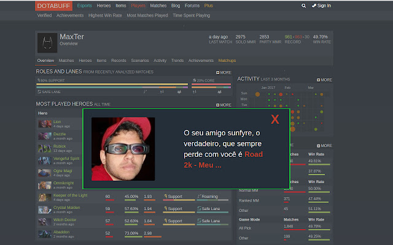Viewport: 393px width, 245px height.
Task: Open the Matches top navigation item
Action: pyautogui.click(x=158, y=6)
